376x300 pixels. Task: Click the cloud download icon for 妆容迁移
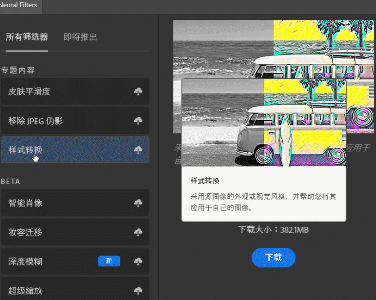[138, 232]
